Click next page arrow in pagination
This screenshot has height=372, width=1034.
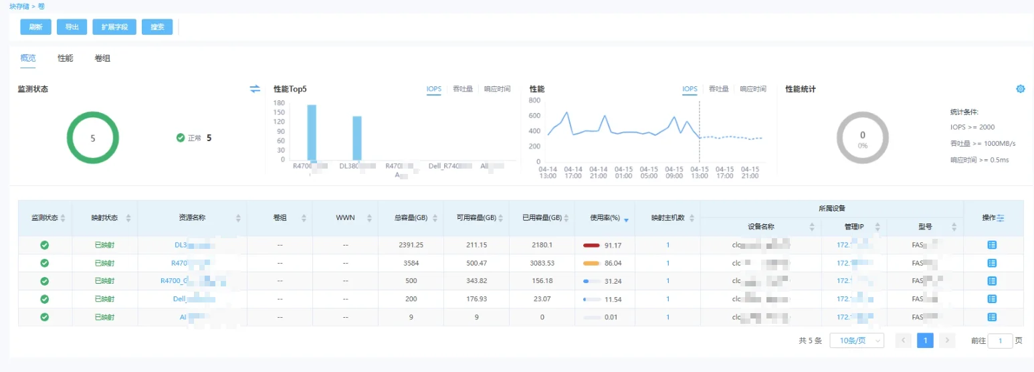(946, 341)
